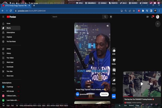Open the Cryptology subscription channel
162x108 pixels.
(11, 87)
